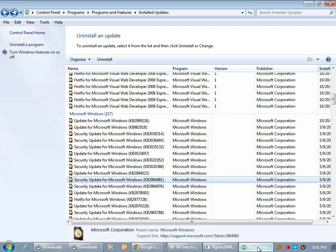The height and width of the screenshot is (252, 336).
Task: Open the Help menu
Action: [58, 22]
